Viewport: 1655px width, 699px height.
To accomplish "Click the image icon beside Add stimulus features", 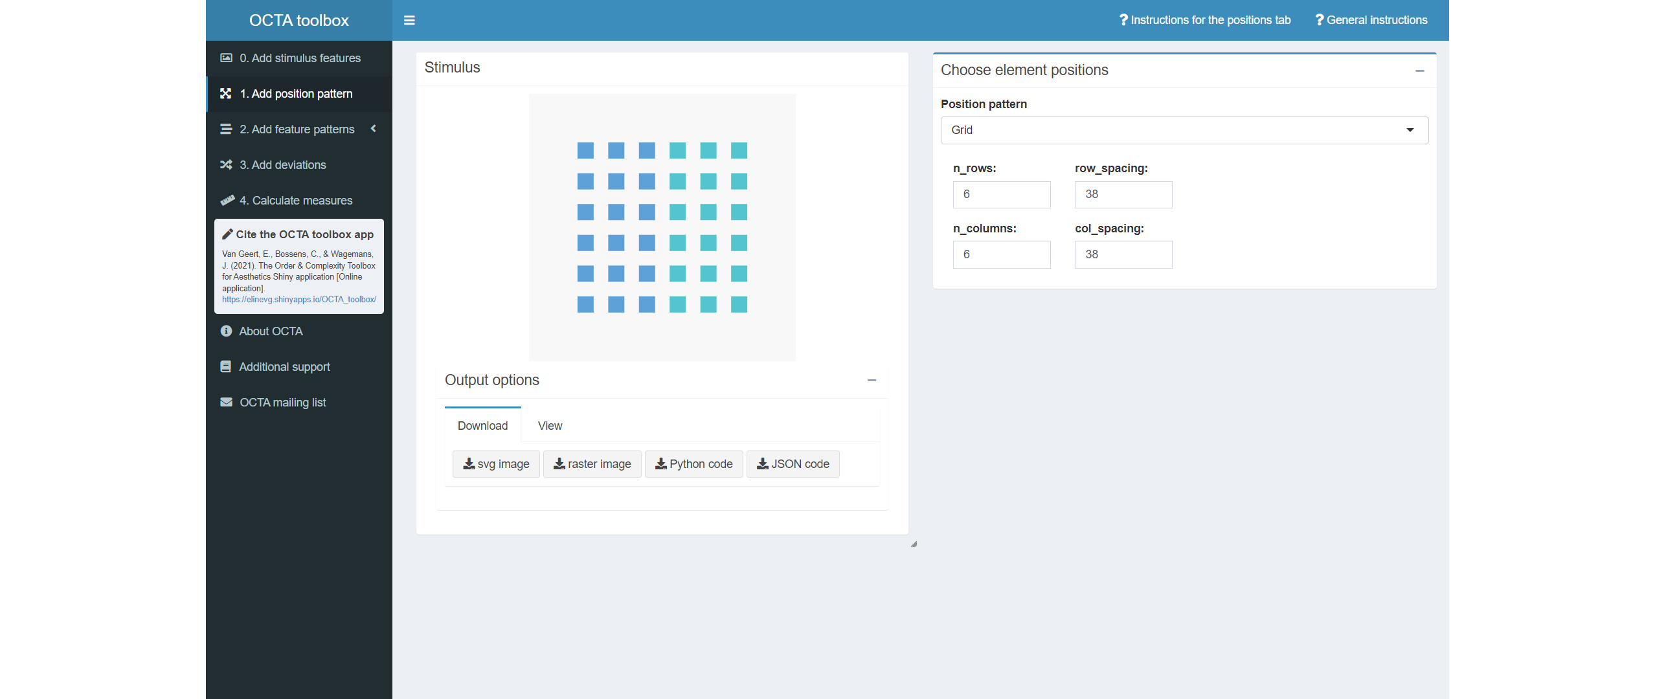I will point(226,58).
